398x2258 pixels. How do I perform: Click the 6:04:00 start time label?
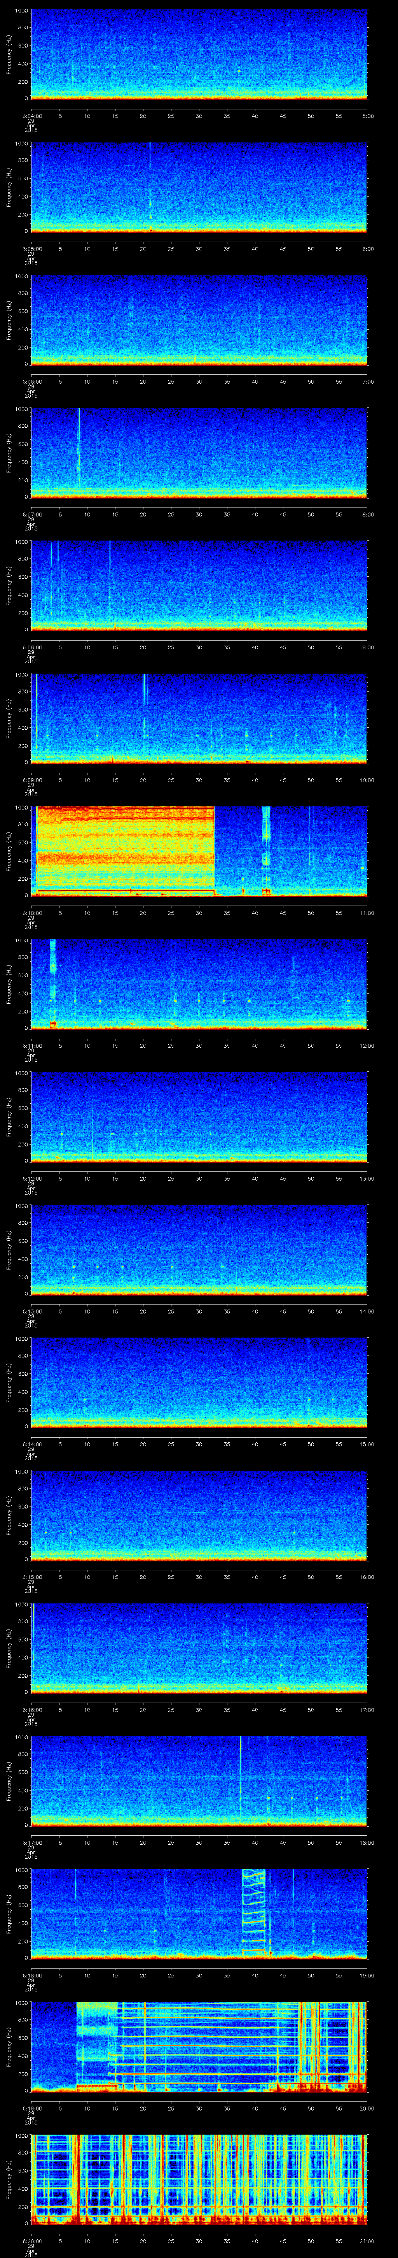pos(31,116)
